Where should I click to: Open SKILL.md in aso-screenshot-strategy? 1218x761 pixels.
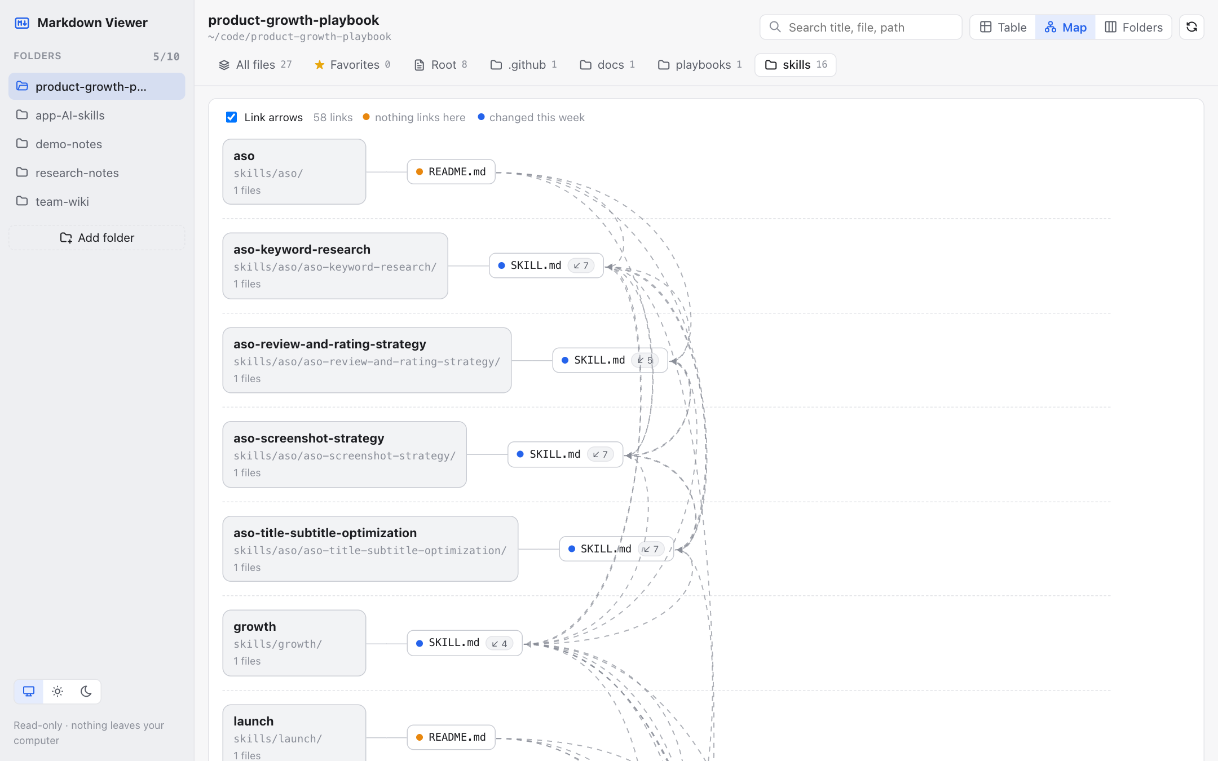point(566,454)
